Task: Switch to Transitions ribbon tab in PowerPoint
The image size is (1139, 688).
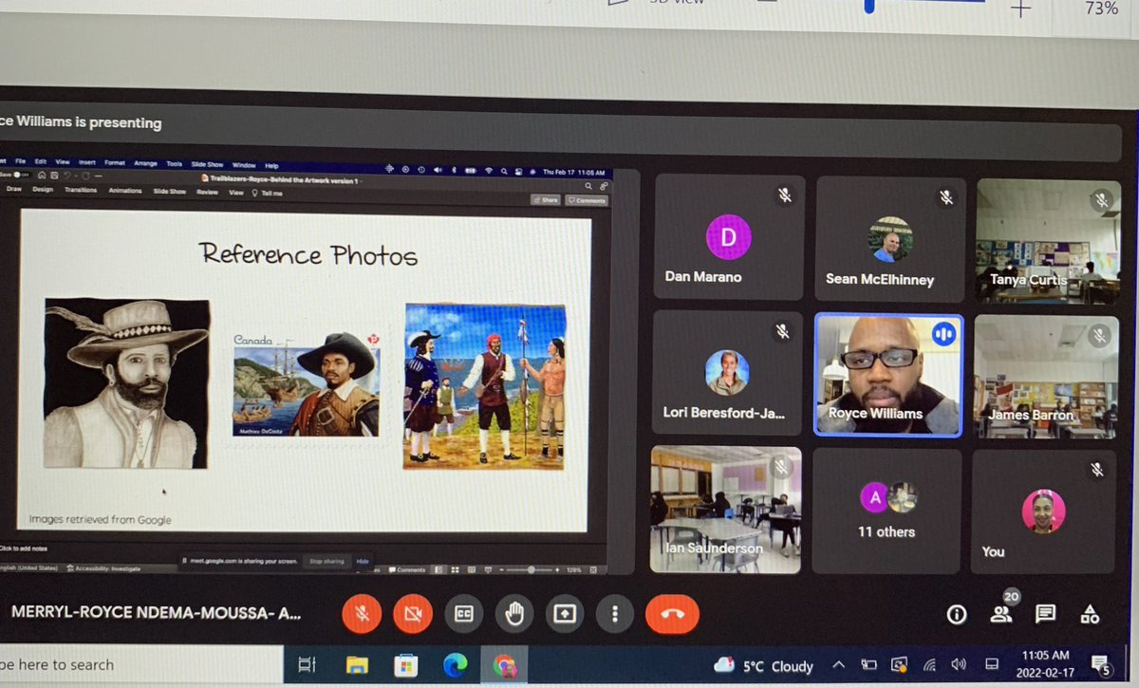Action: (81, 189)
